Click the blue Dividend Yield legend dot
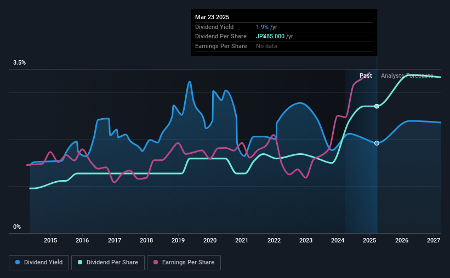Screen dimensions: 450x278 (18, 262)
